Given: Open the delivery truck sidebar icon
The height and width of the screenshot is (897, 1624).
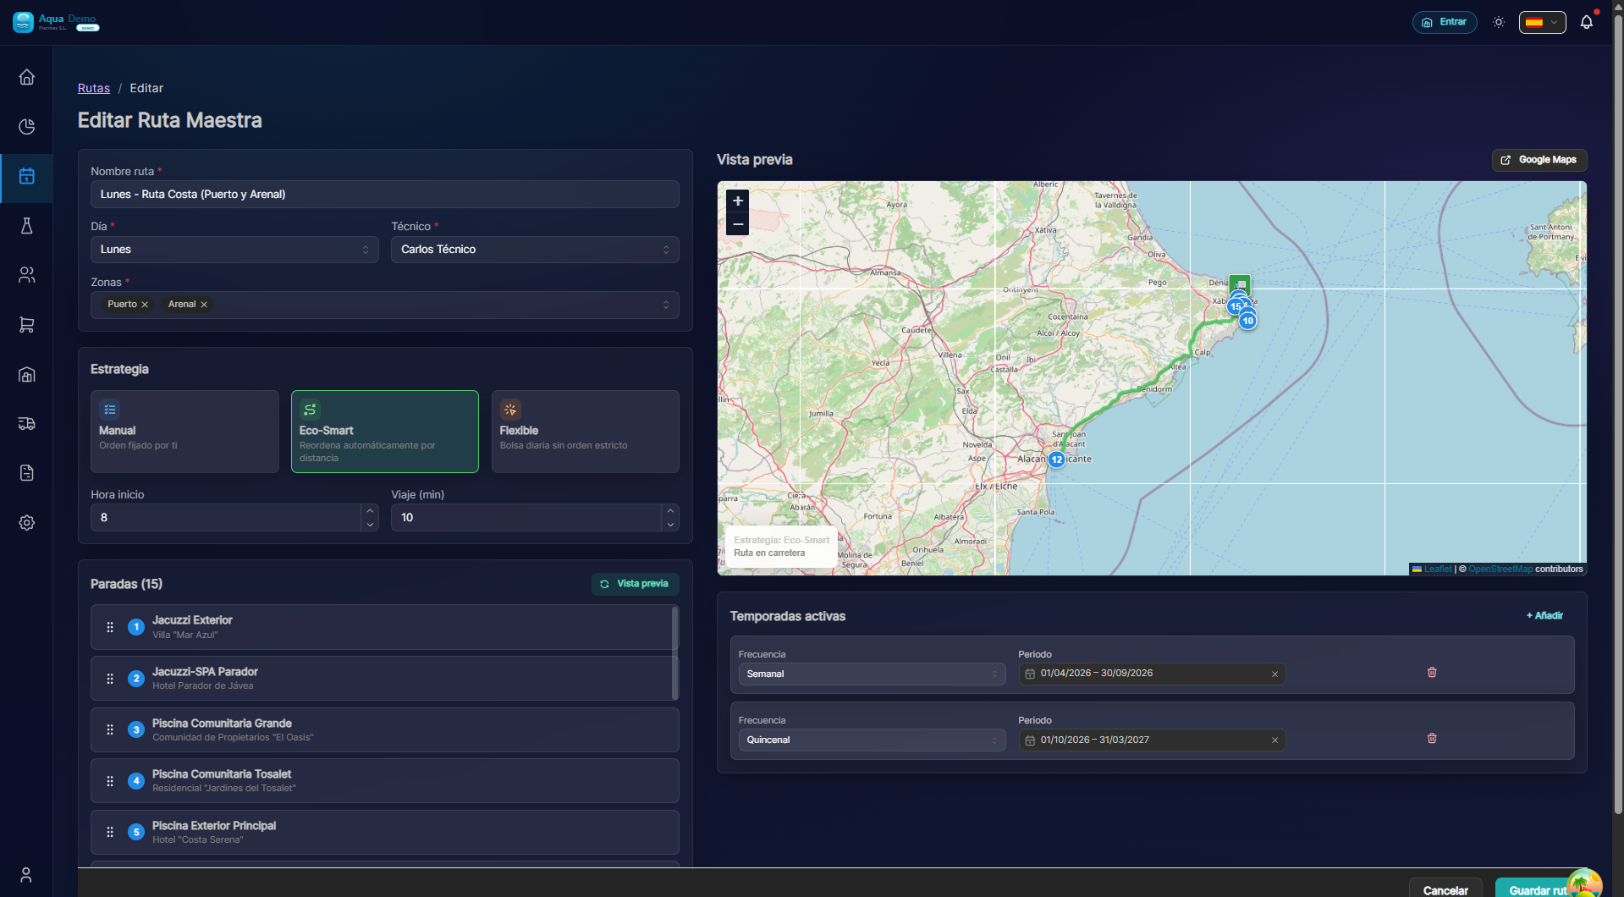Looking at the screenshot, I should click(x=26, y=424).
